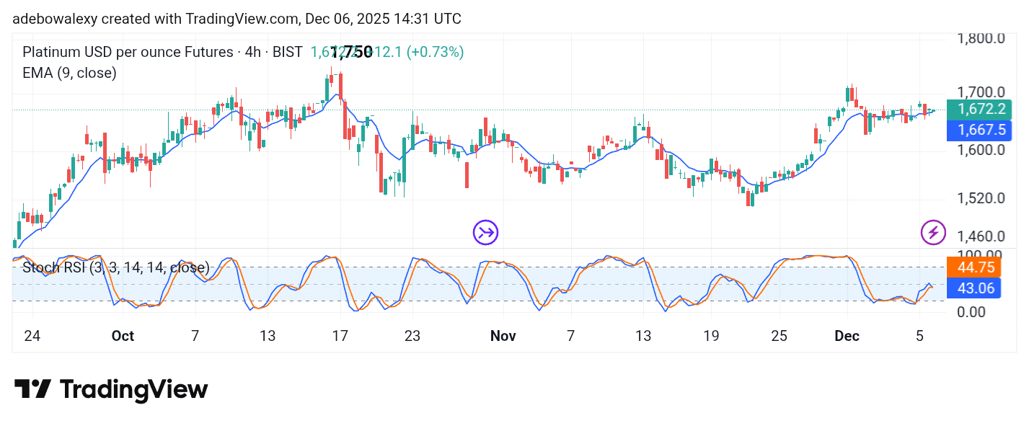1029x426 pixels.
Task: Click the Oct label on the time axis
Action: coord(123,336)
